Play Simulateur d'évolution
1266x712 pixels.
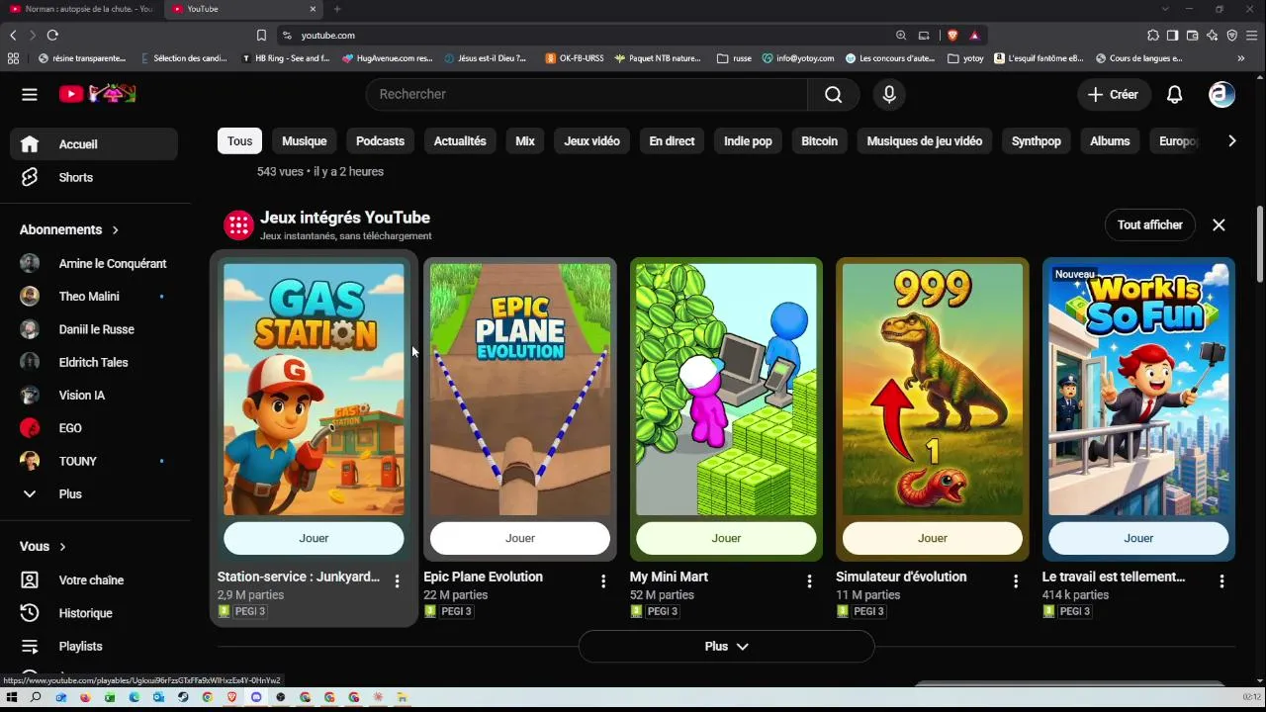click(933, 538)
